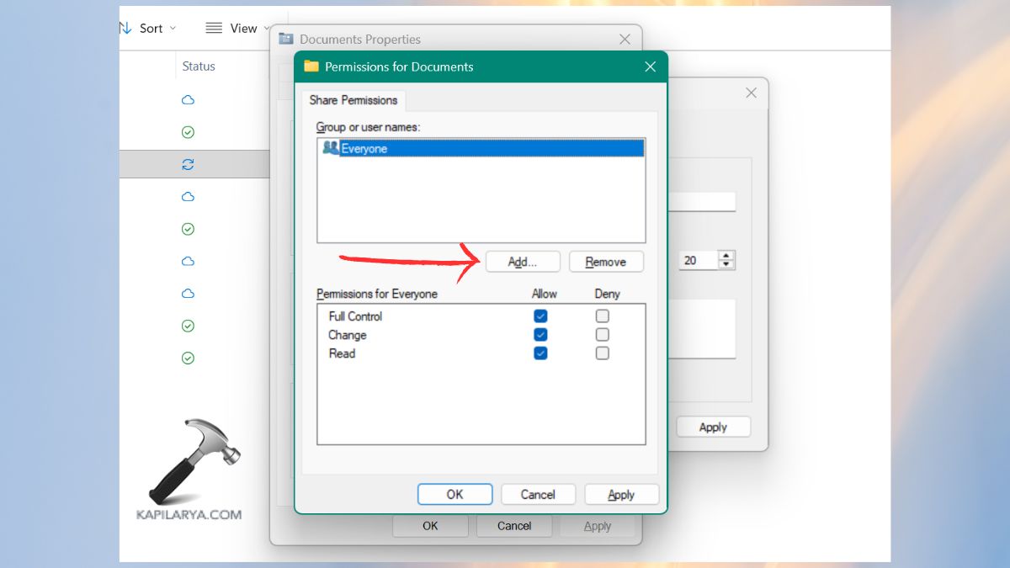
Task: Click OK in the Permissions dialog
Action: coord(454,494)
